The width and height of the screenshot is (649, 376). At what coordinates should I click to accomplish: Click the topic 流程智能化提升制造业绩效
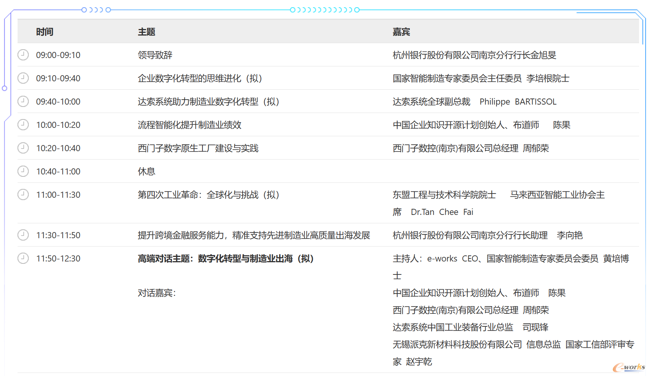point(189,125)
